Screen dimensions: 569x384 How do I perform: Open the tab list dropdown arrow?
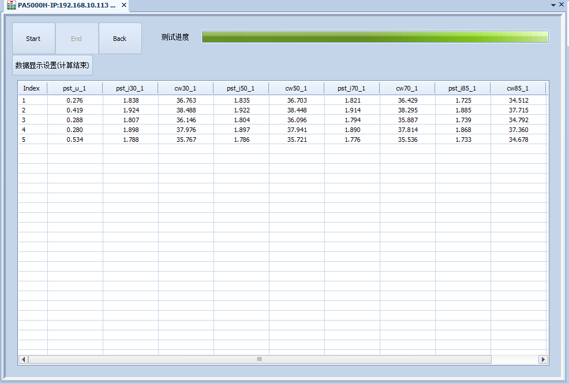point(553,5)
